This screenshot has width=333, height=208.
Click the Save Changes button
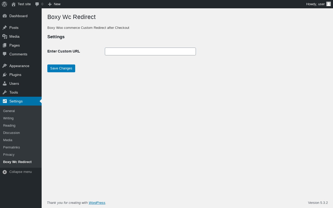coord(61,68)
